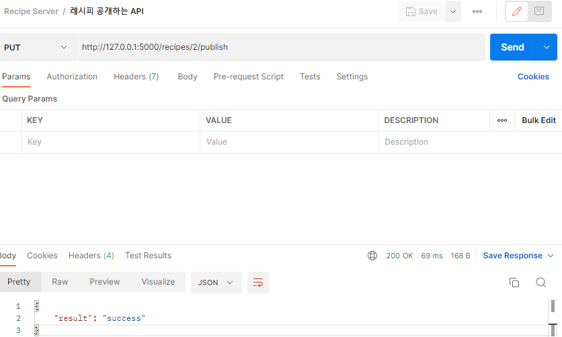Open query params column options (three dots)
562x337 pixels.
502,120
